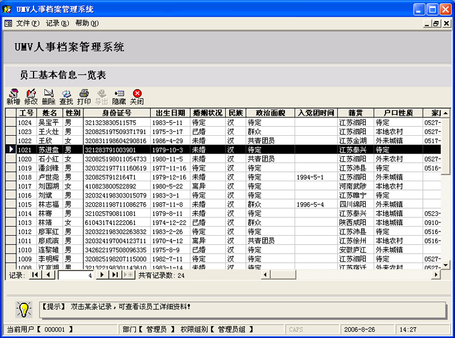Click the 出生日期 column header

click(x=171, y=112)
